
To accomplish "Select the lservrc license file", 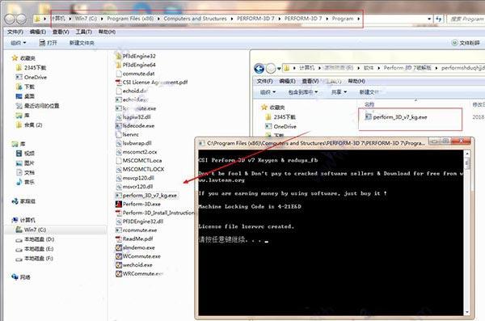I will (x=127, y=134).
